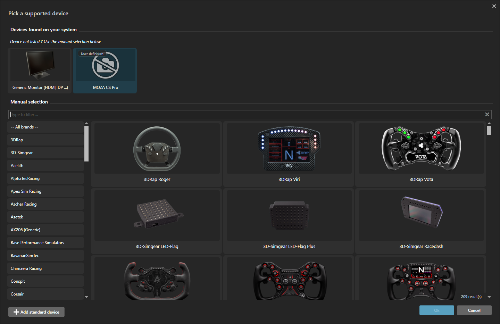Choose the 3DRap Viri dash display
Screen dimensions: 500x324
click(x=289, y=154)
